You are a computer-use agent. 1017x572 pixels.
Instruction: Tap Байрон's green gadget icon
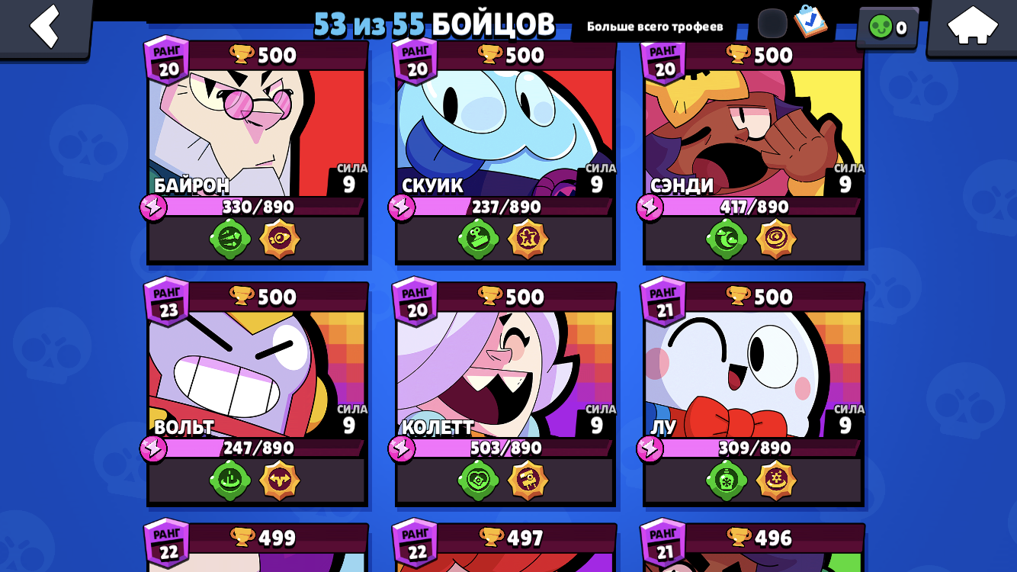point(230,239)
